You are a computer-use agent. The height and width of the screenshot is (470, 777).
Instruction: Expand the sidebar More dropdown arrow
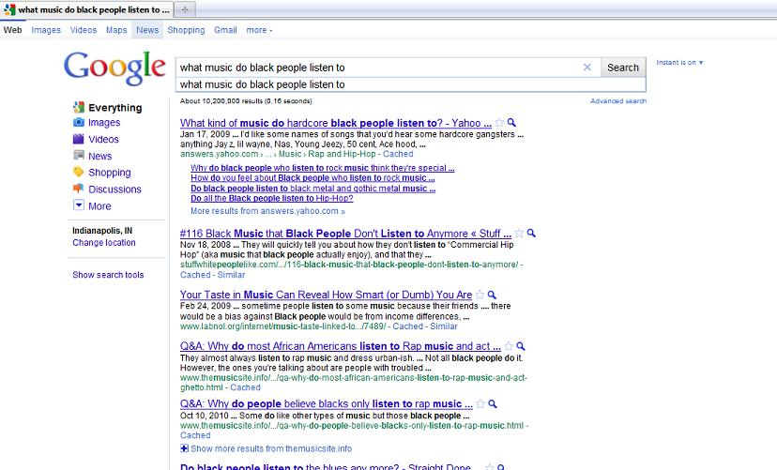pyautogui.click(x=79, y=206)
